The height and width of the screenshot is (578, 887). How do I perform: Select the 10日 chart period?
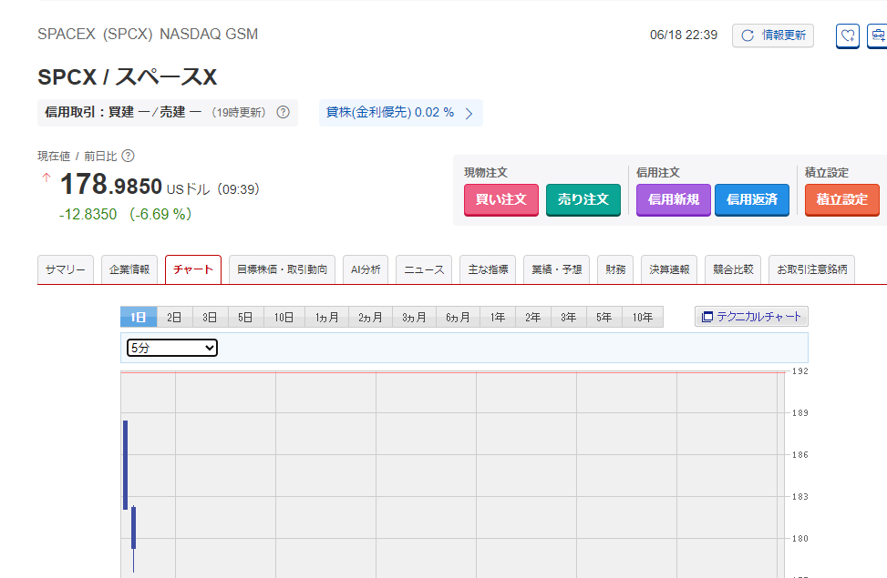coord(284,317)
